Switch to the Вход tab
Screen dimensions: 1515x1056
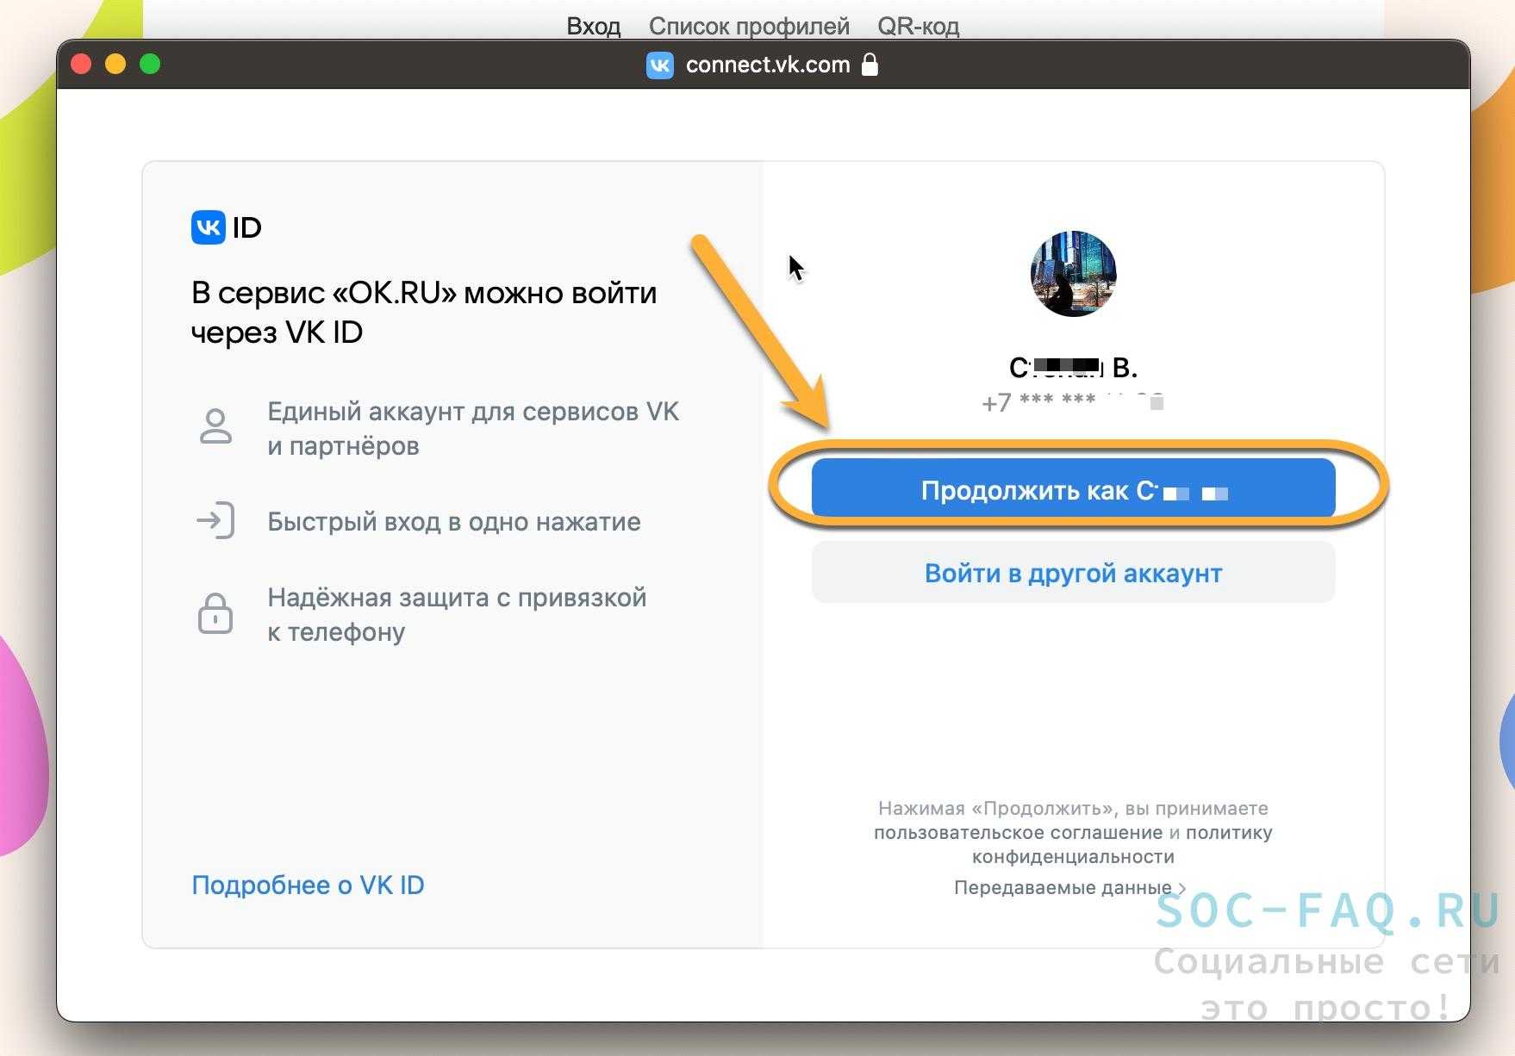[x=593, y=27]
